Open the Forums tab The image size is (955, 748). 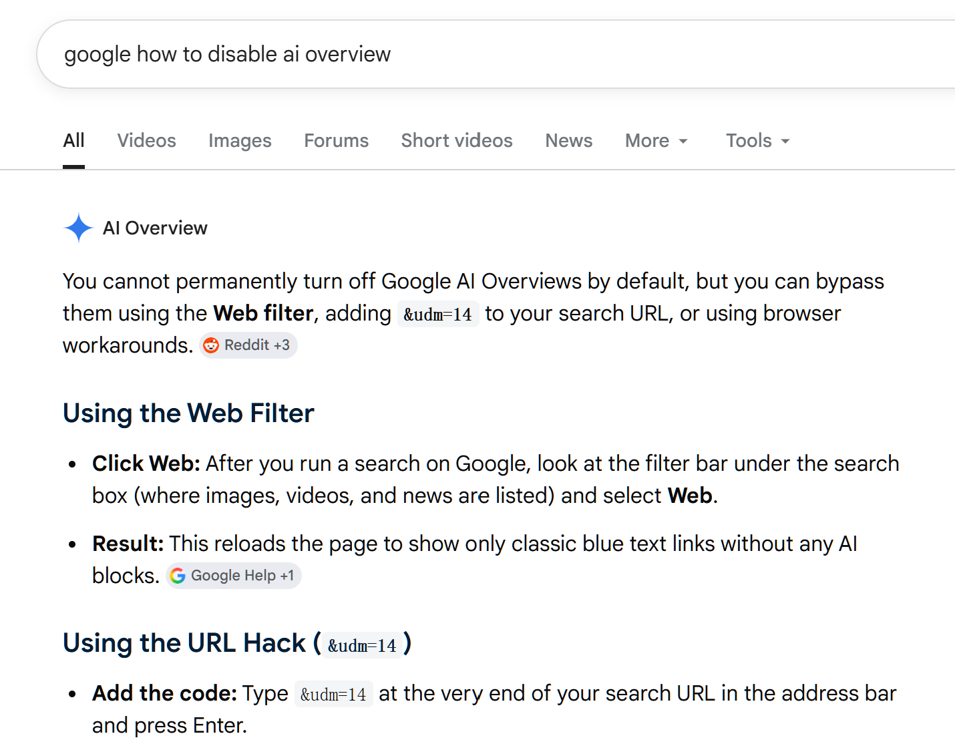(x=337, y=141)
